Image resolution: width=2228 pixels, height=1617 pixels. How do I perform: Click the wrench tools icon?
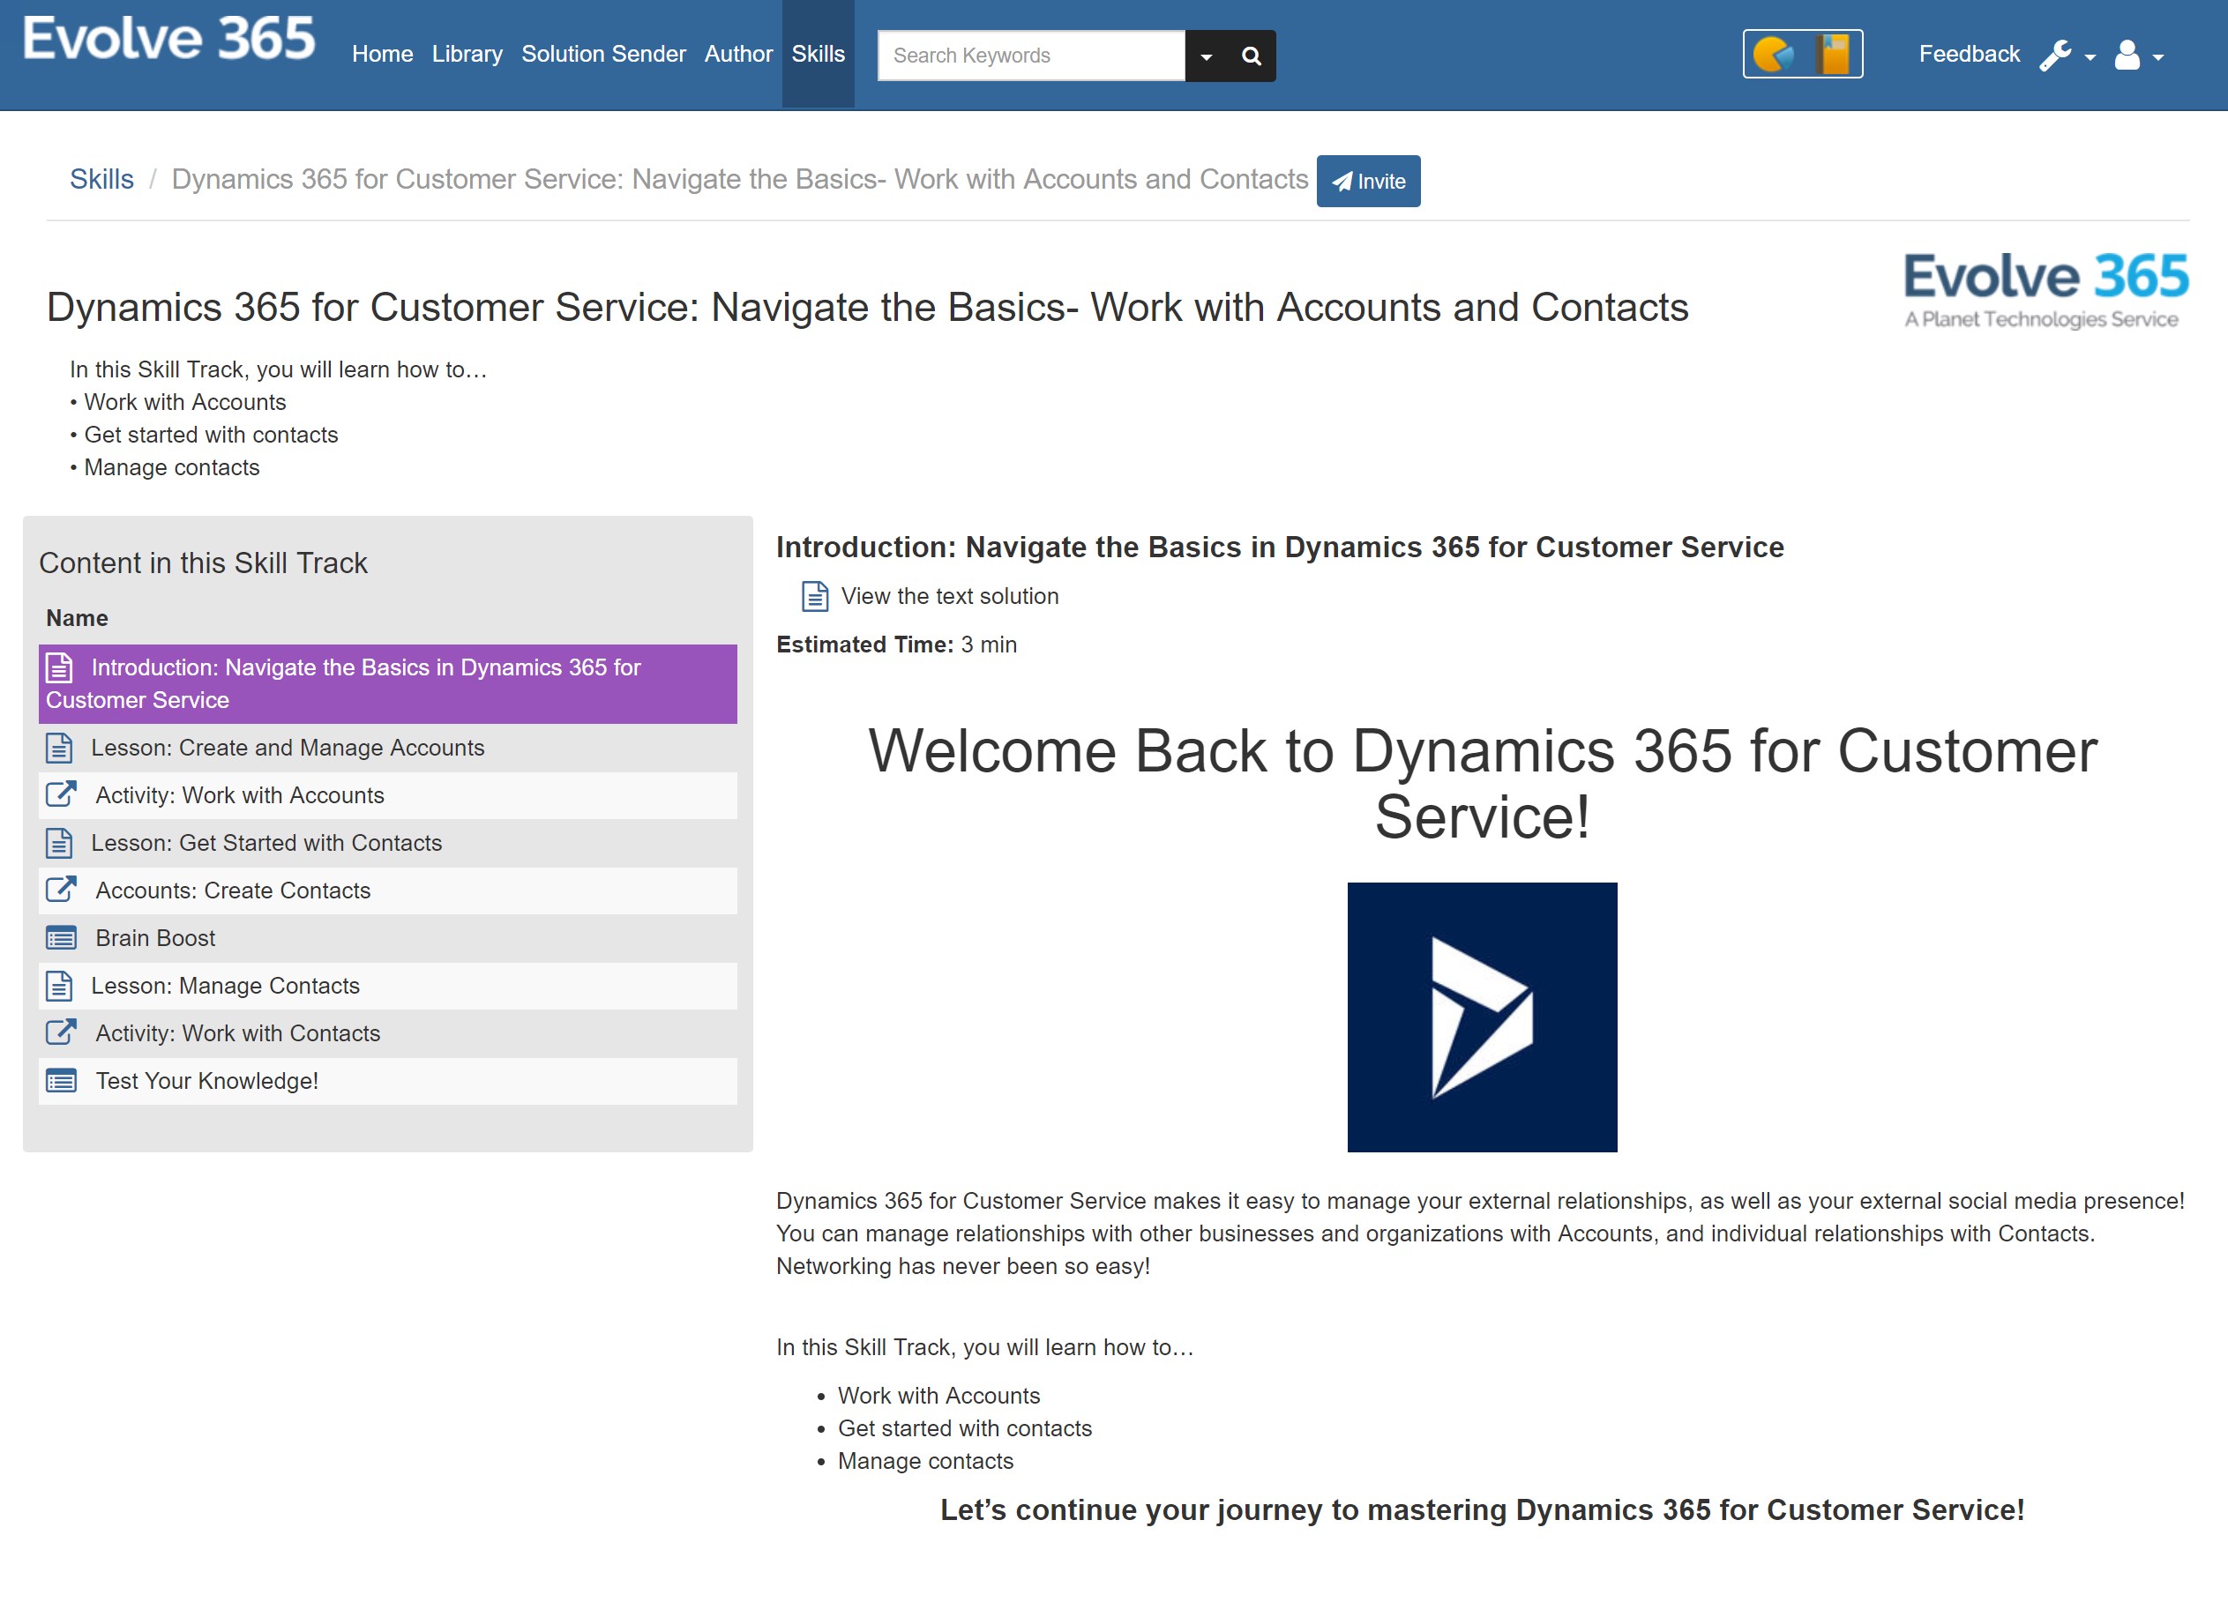click(2055, 55)
